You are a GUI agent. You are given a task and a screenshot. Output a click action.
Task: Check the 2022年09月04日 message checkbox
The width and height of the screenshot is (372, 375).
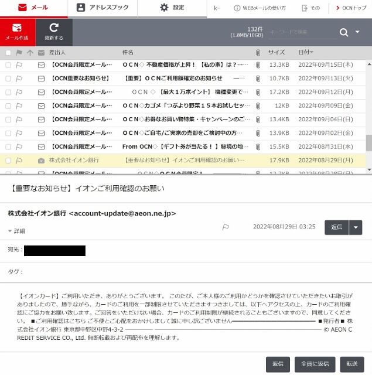pos(8,120)
